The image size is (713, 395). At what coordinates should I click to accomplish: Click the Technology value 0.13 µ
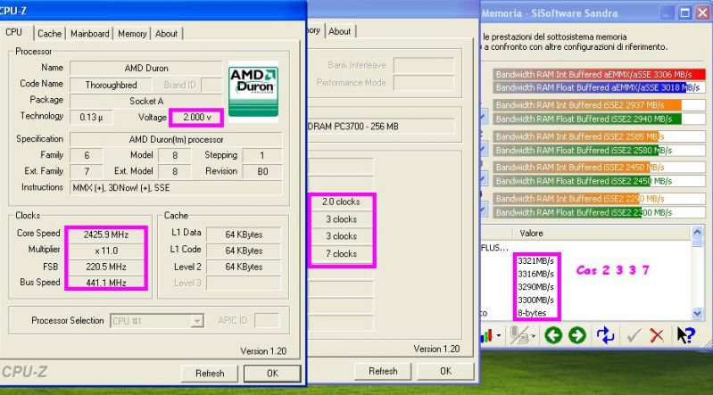coord(91,118)
